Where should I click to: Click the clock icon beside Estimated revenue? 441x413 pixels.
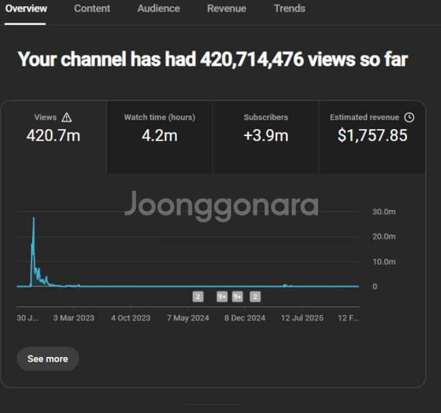408,117
